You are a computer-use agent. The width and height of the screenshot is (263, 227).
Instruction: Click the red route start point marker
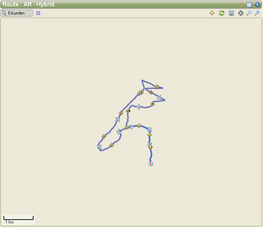click(x=151, y=164)
